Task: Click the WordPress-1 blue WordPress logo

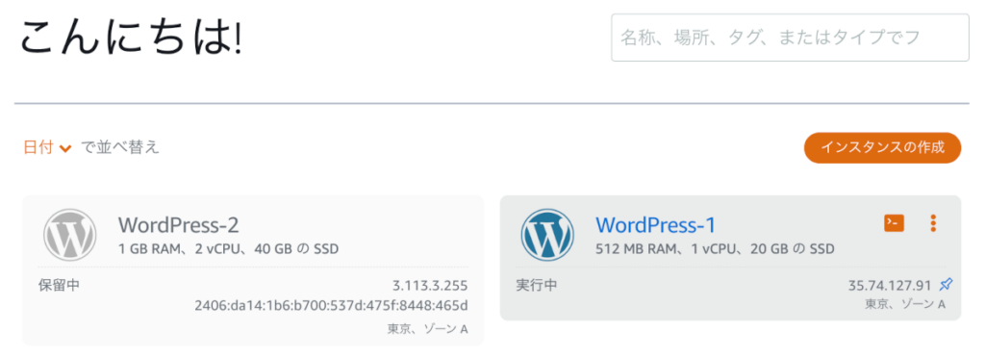Action: coord(547,235)
